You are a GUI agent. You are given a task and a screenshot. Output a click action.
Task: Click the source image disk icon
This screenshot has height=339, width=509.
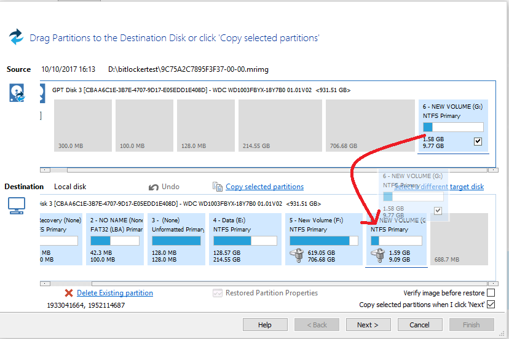[17, 93]
